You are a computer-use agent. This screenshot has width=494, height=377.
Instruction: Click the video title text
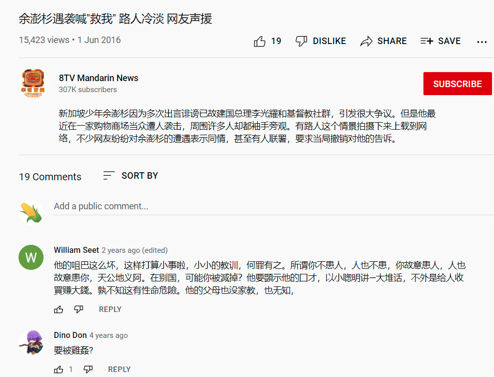(x=115, y=19)
